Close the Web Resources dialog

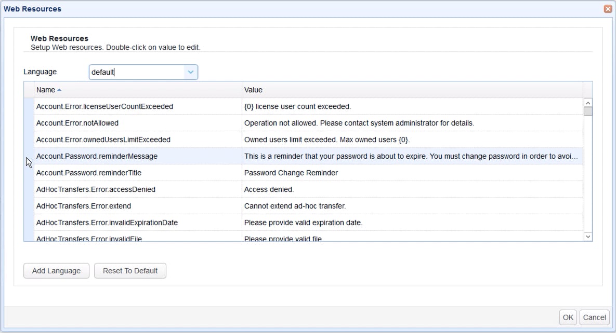coord(608,8)
